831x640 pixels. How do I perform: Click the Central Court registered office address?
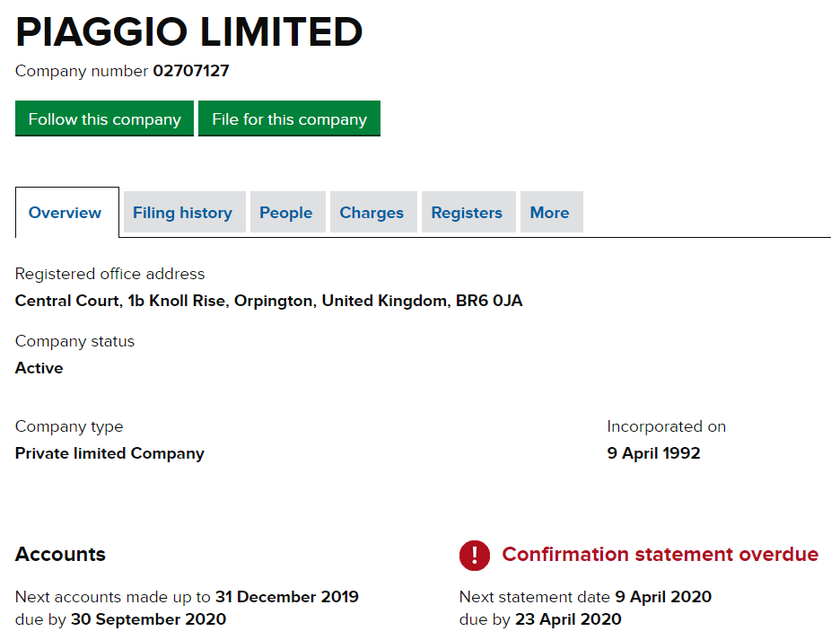268,301
